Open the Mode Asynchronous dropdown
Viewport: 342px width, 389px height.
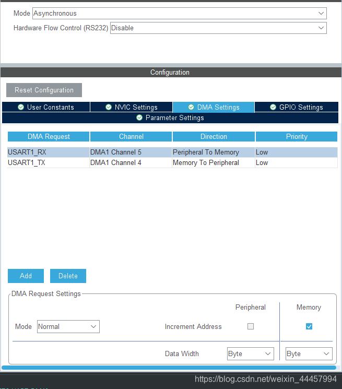pos(180,14)
